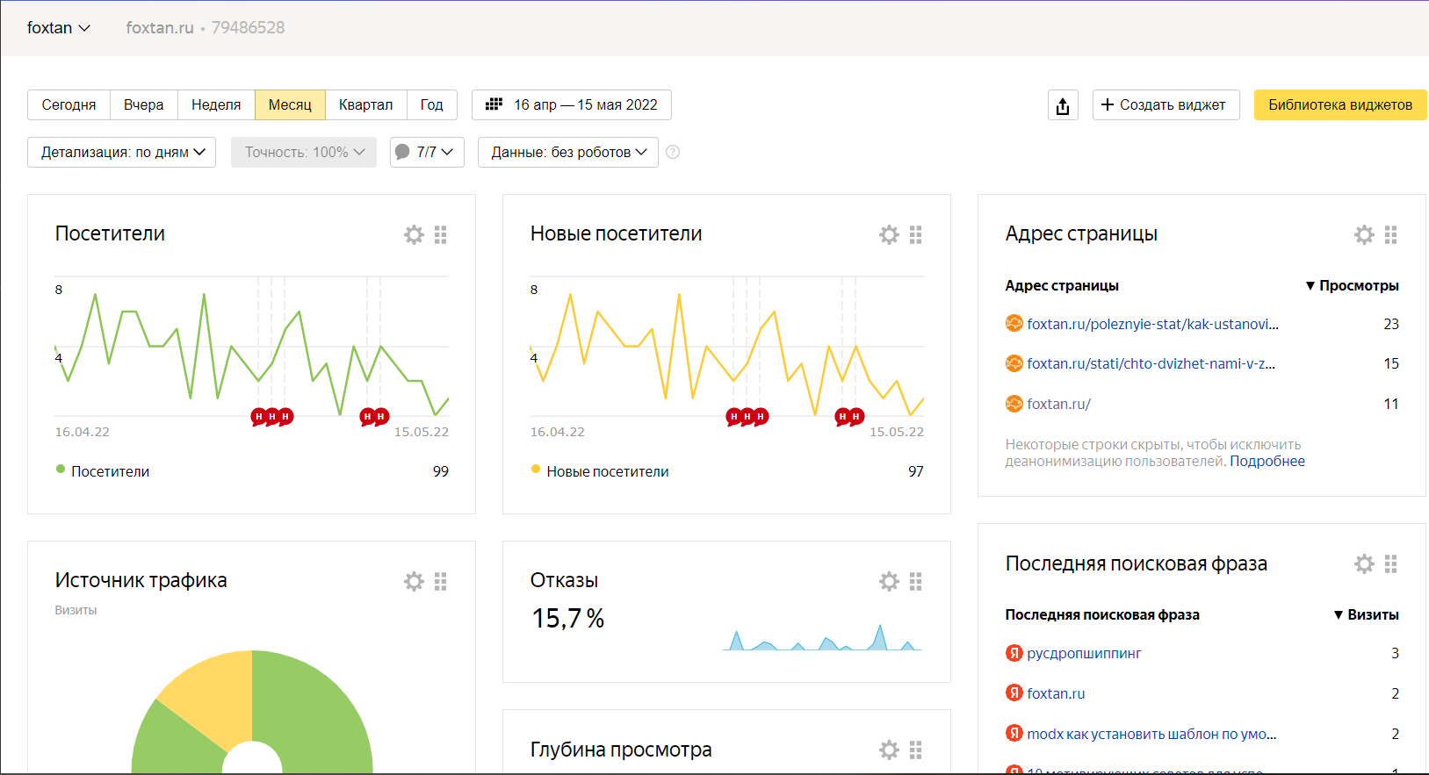Open the Библиотека виджетов button

point(1340,104)
